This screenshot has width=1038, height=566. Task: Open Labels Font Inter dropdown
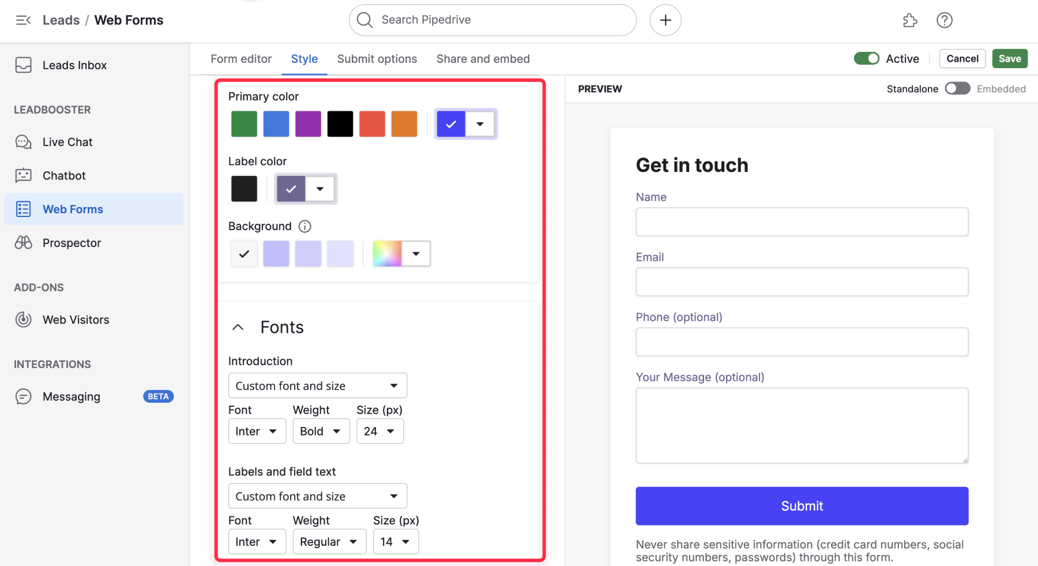tap(257, 542)
